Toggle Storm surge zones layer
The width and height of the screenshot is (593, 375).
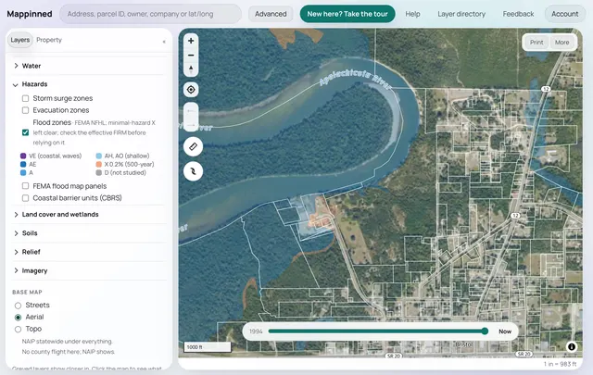click(25, 98)
